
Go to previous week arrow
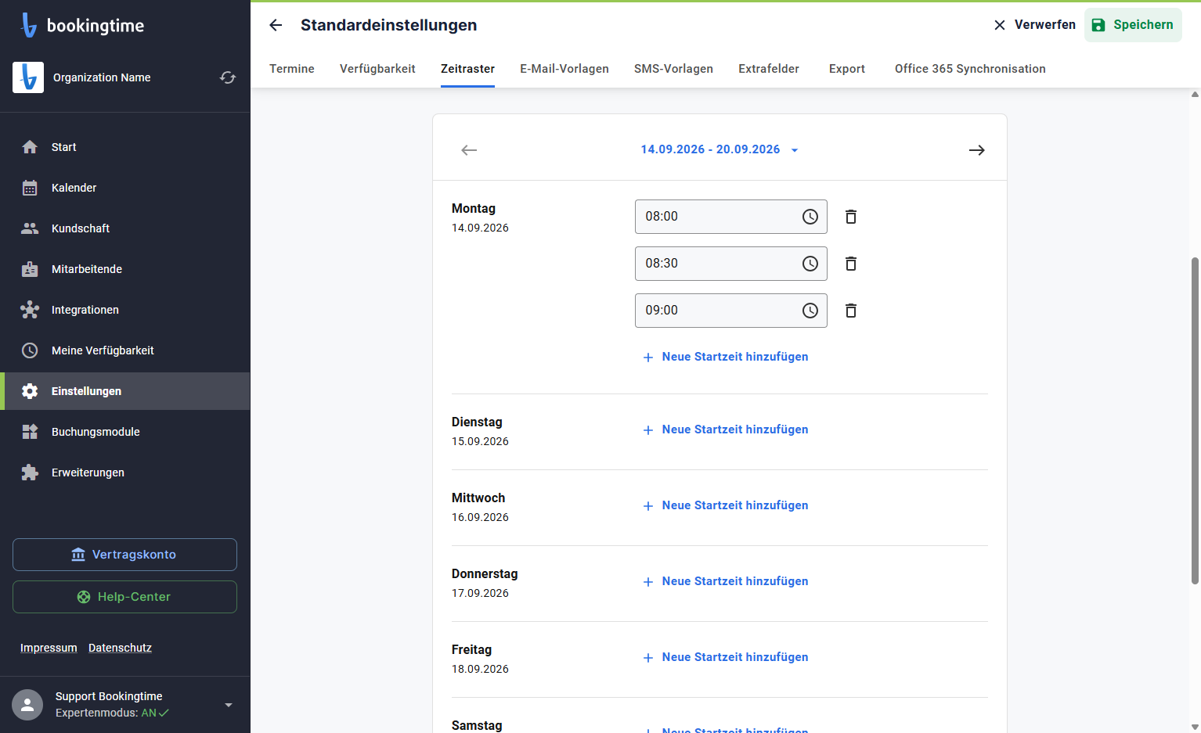click(x=469, y=150)
